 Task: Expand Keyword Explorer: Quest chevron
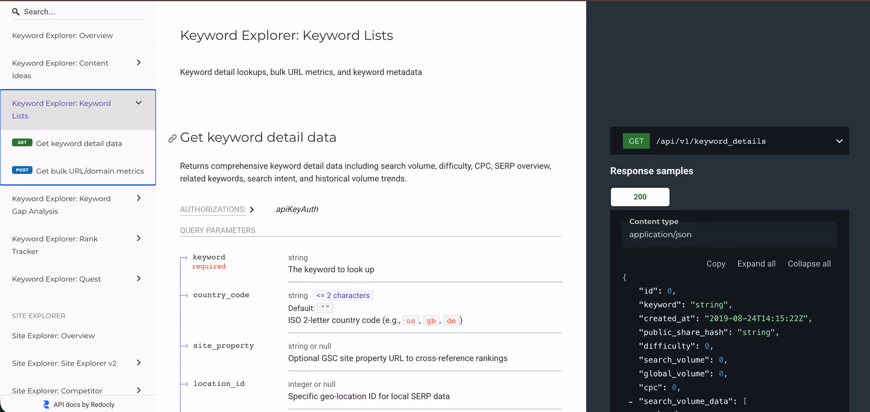coord(139,278)
